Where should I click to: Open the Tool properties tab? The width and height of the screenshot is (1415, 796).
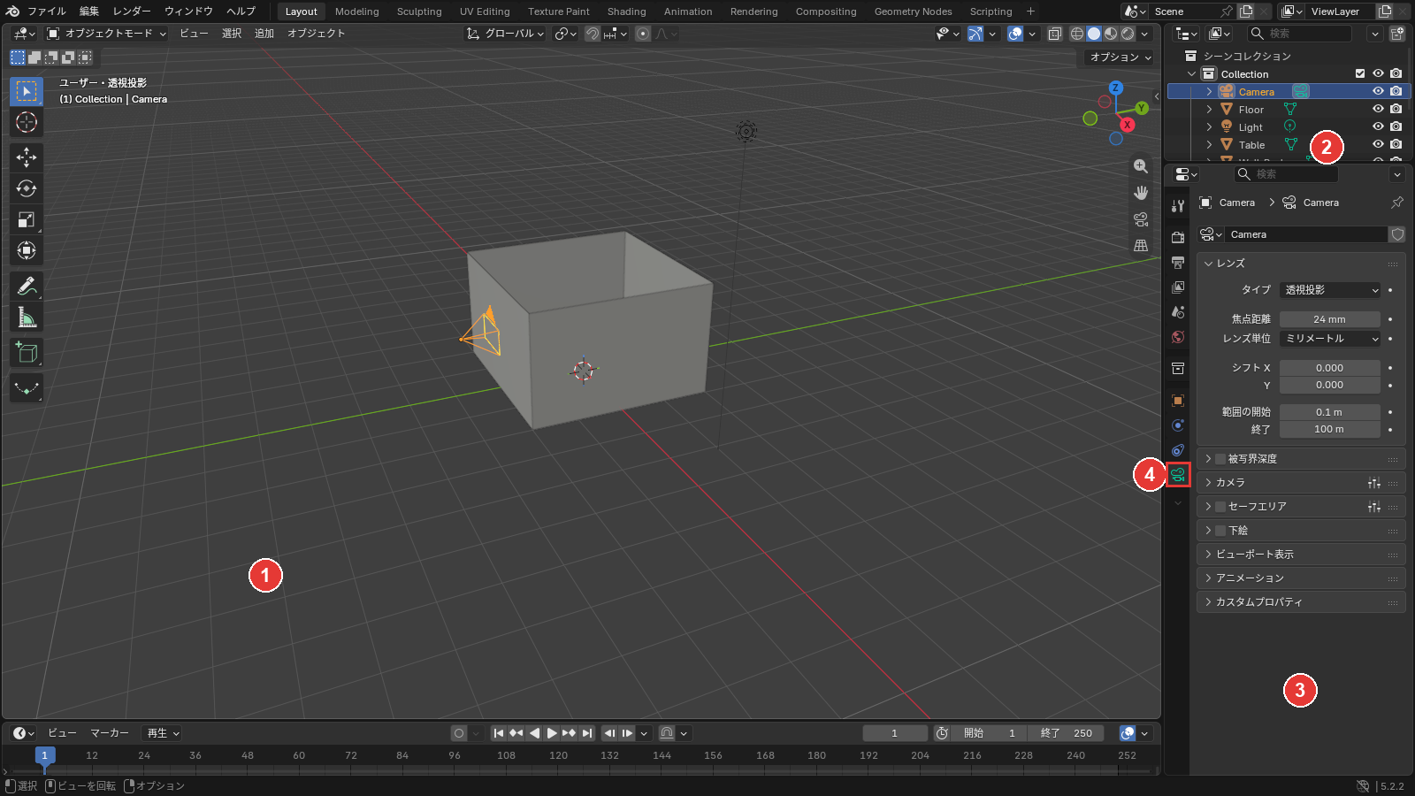pyautogui.click(x=1178, y=206)
